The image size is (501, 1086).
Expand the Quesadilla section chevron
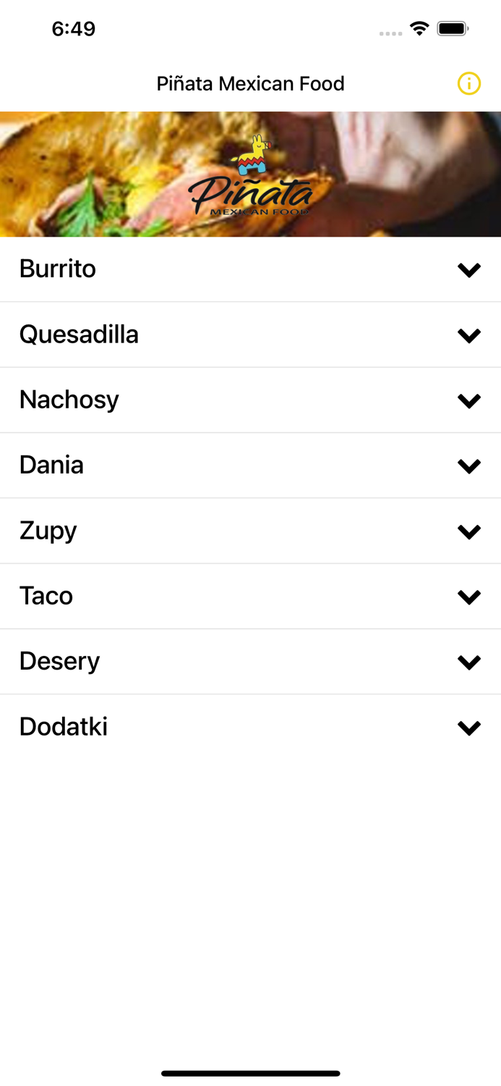tap(470, 334)
